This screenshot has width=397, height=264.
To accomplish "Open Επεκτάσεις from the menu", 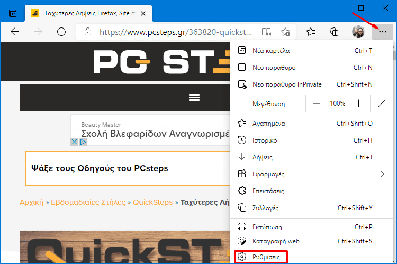I will [312, 191].
